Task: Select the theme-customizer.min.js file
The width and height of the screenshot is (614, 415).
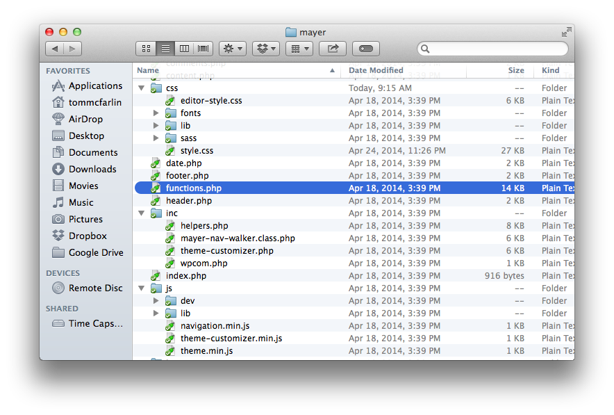Action: 354,339
